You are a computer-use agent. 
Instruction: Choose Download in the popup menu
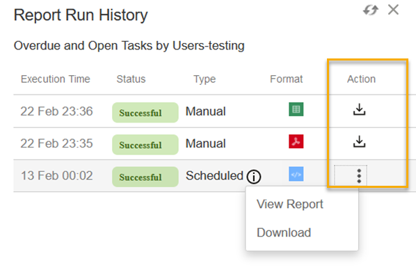tap(284, 232)
